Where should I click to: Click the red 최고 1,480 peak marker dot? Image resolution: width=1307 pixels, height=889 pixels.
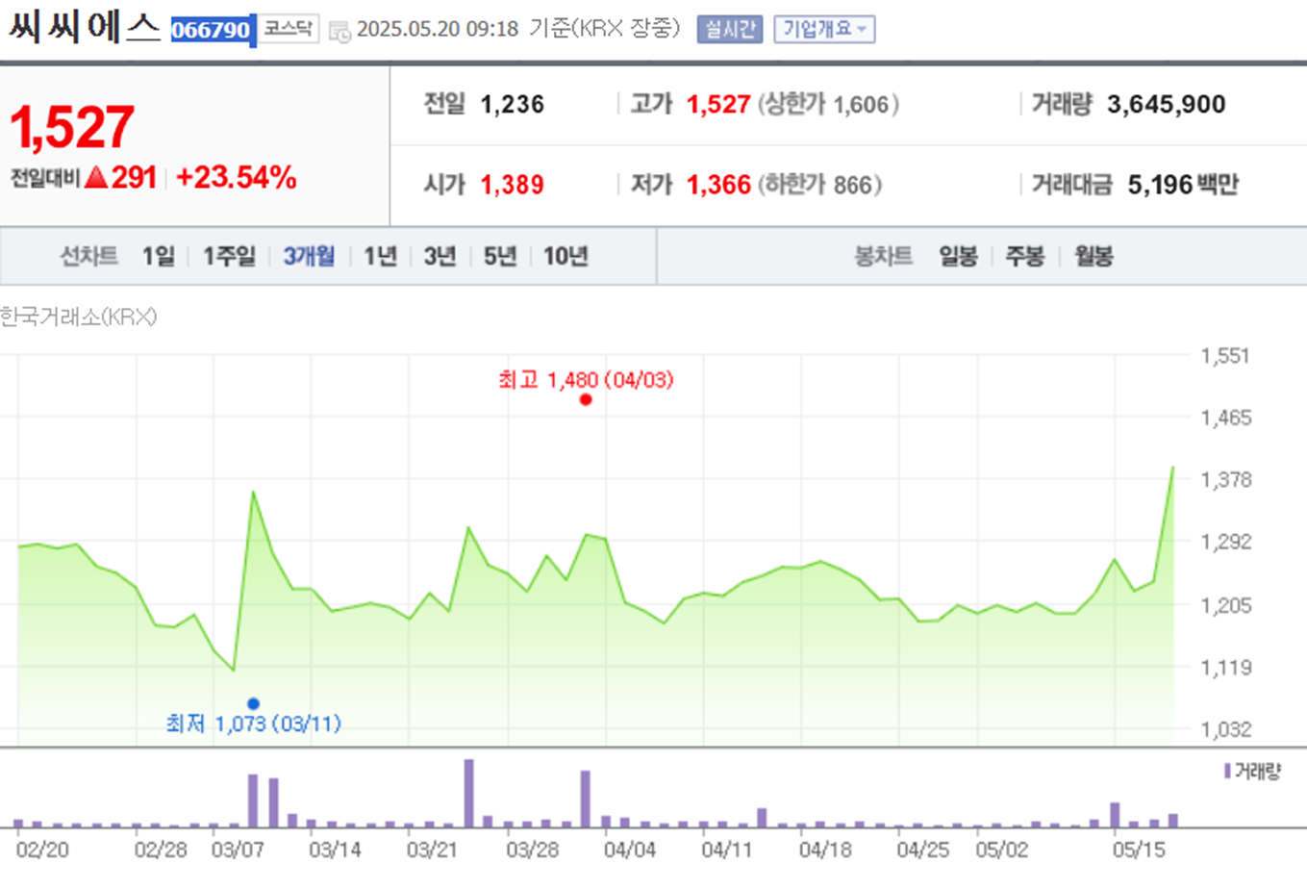(x=586, y=399)
